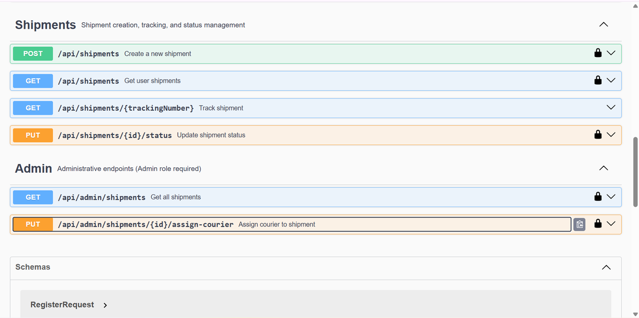Click 'Update shipment status' description
639x318 pixels.
coord(211,135)
